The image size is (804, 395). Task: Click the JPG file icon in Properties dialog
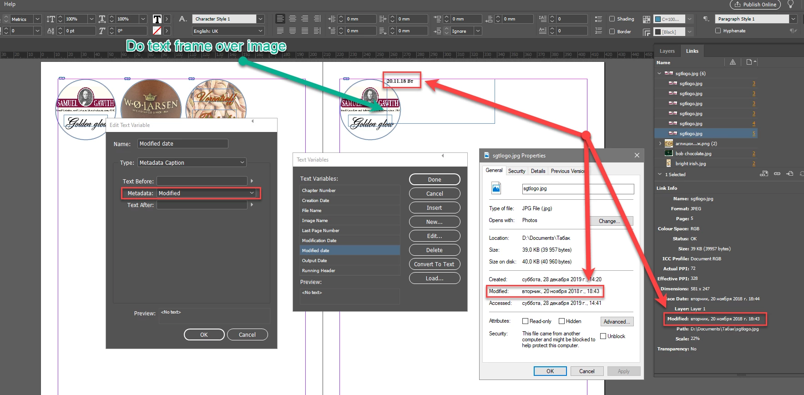tap(496, 188)
